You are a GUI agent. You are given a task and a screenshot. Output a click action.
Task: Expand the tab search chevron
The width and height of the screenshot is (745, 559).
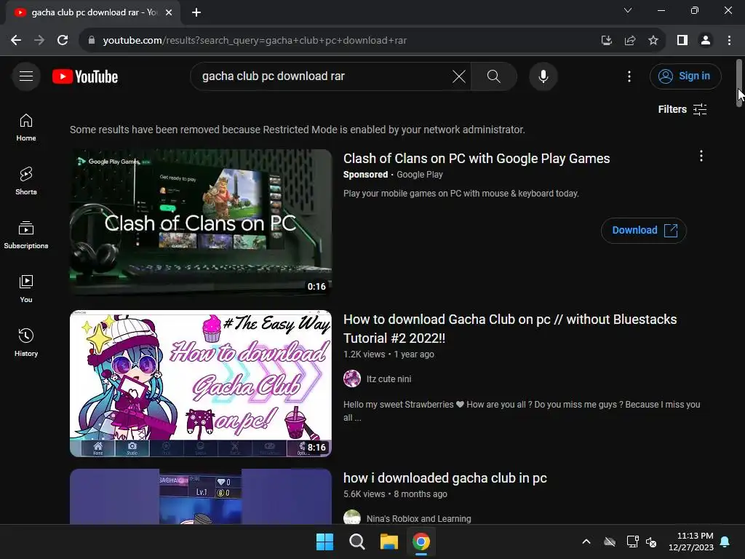click(x=628, y=10)
